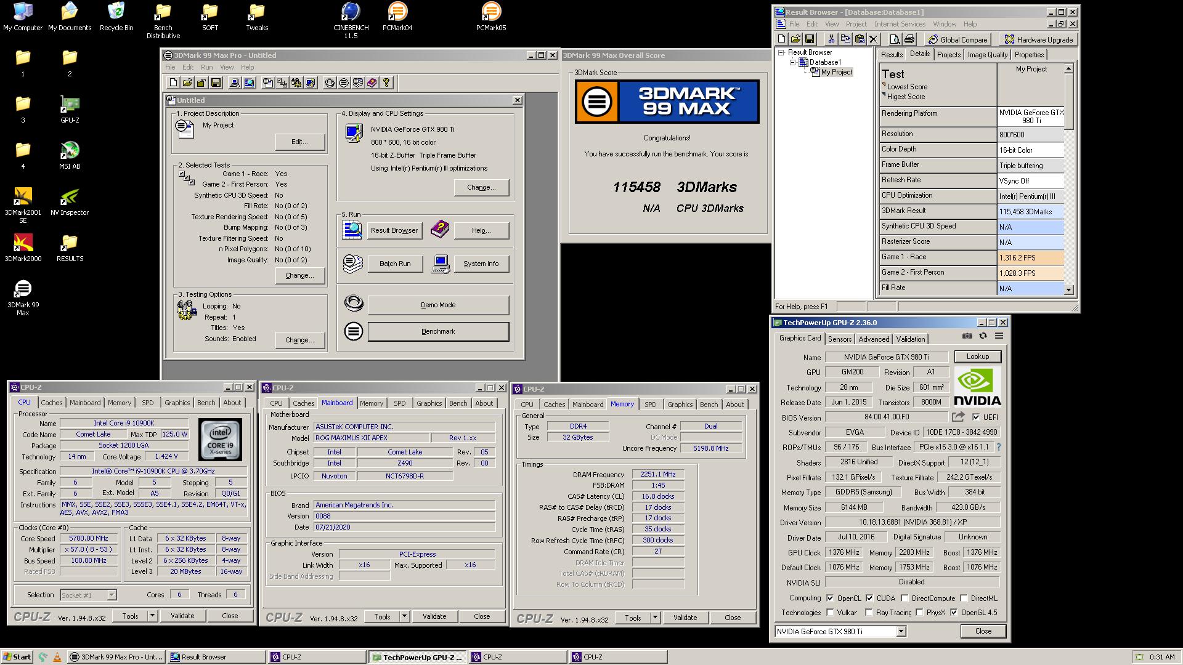Viewport: 1183px width, 665px height.
Task: Open GPU-Z hamburger menu icon
Action: coord(999,336)
